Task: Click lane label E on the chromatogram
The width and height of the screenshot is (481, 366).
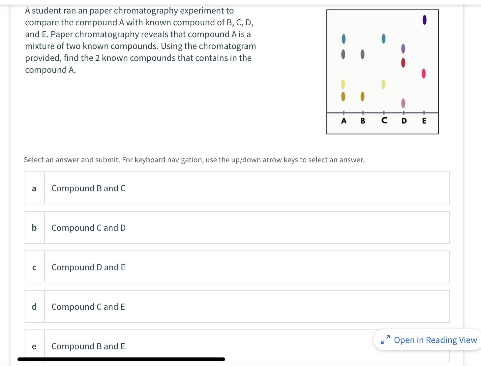Action: [x=424, y=121]
